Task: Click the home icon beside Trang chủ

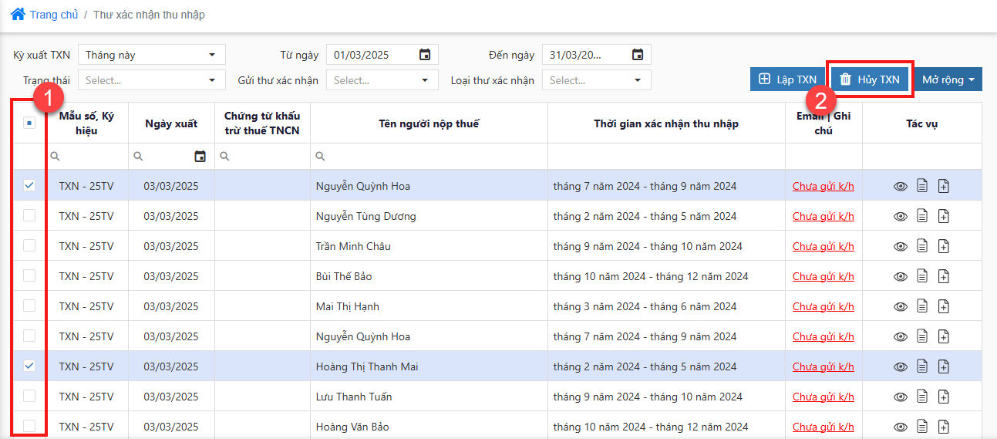Action: point(17,14)
